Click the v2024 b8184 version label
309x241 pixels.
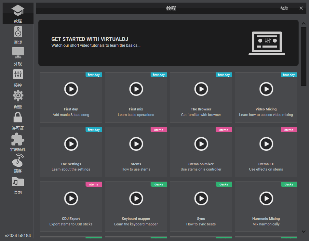coord(18,235)
